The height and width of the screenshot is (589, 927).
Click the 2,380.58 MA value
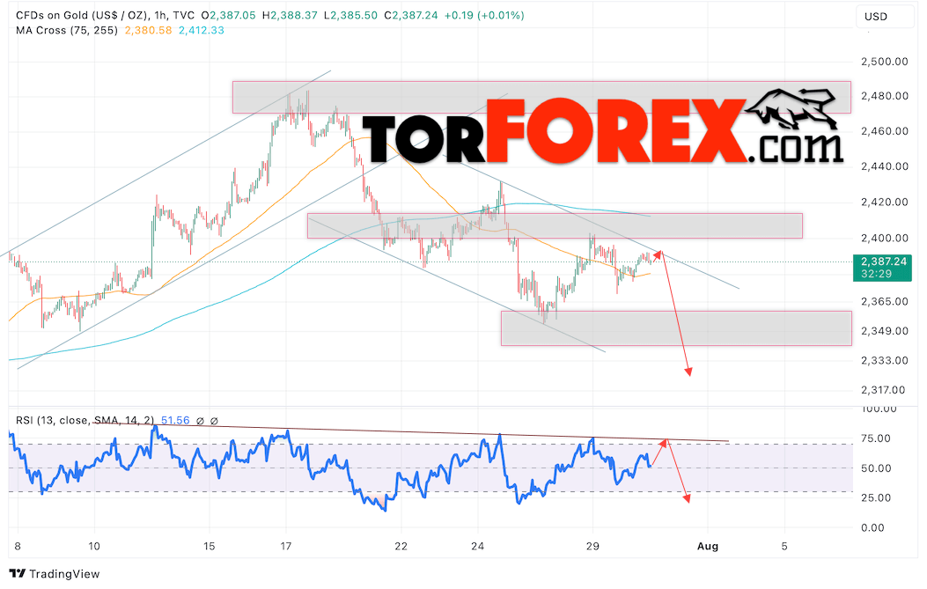tap(149, 30)
